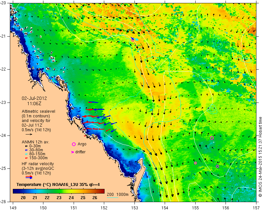The image size is (263, 211).
Task: Click the 156 longitude axis label
Action: click(226, 208)
